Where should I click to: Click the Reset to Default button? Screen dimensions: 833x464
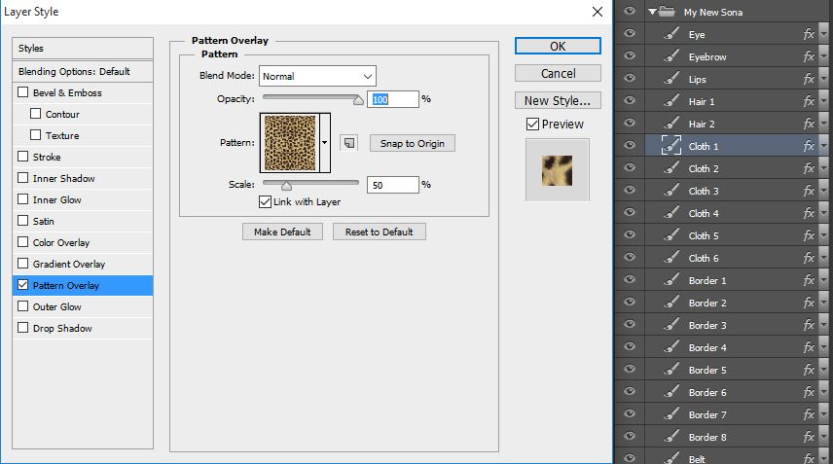coord(379,232)
